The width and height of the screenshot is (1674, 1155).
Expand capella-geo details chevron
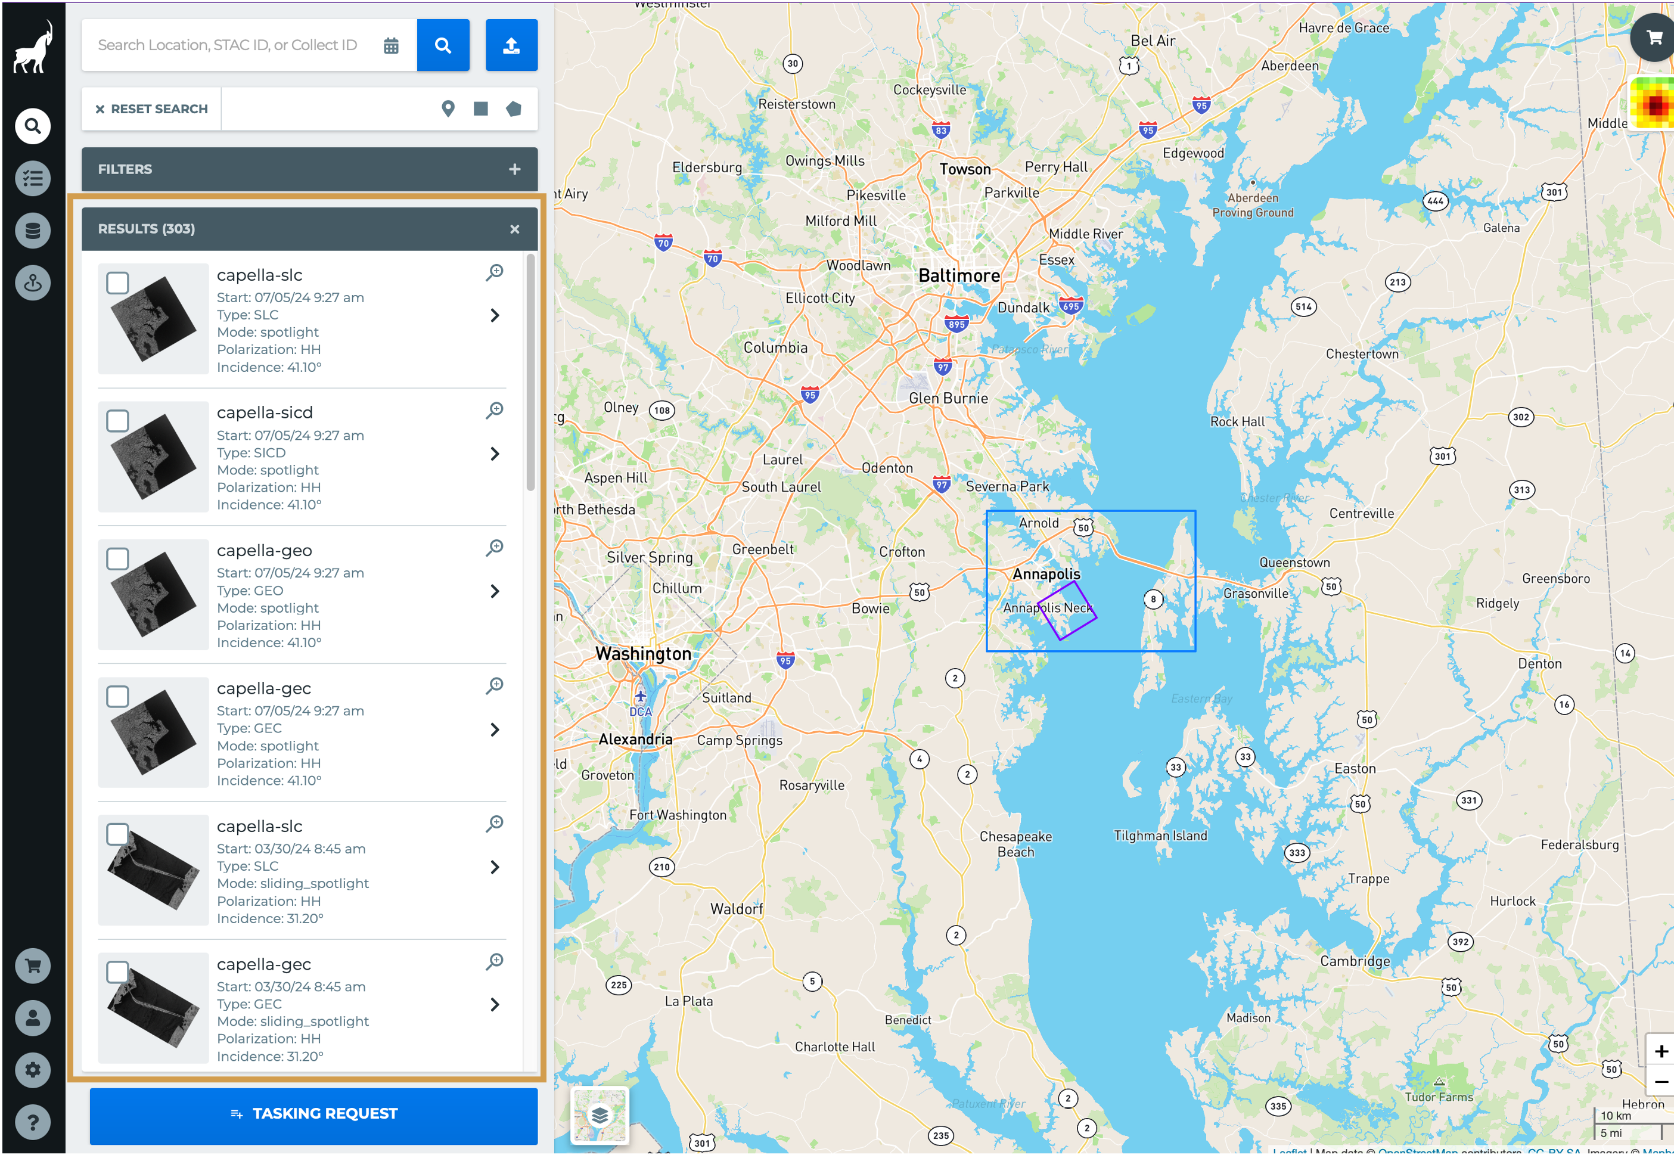pyautogui.click(x=495, y=591)
